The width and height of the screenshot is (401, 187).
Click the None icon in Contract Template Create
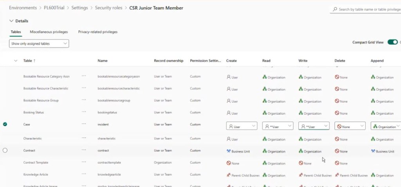(x=229, y=163)
